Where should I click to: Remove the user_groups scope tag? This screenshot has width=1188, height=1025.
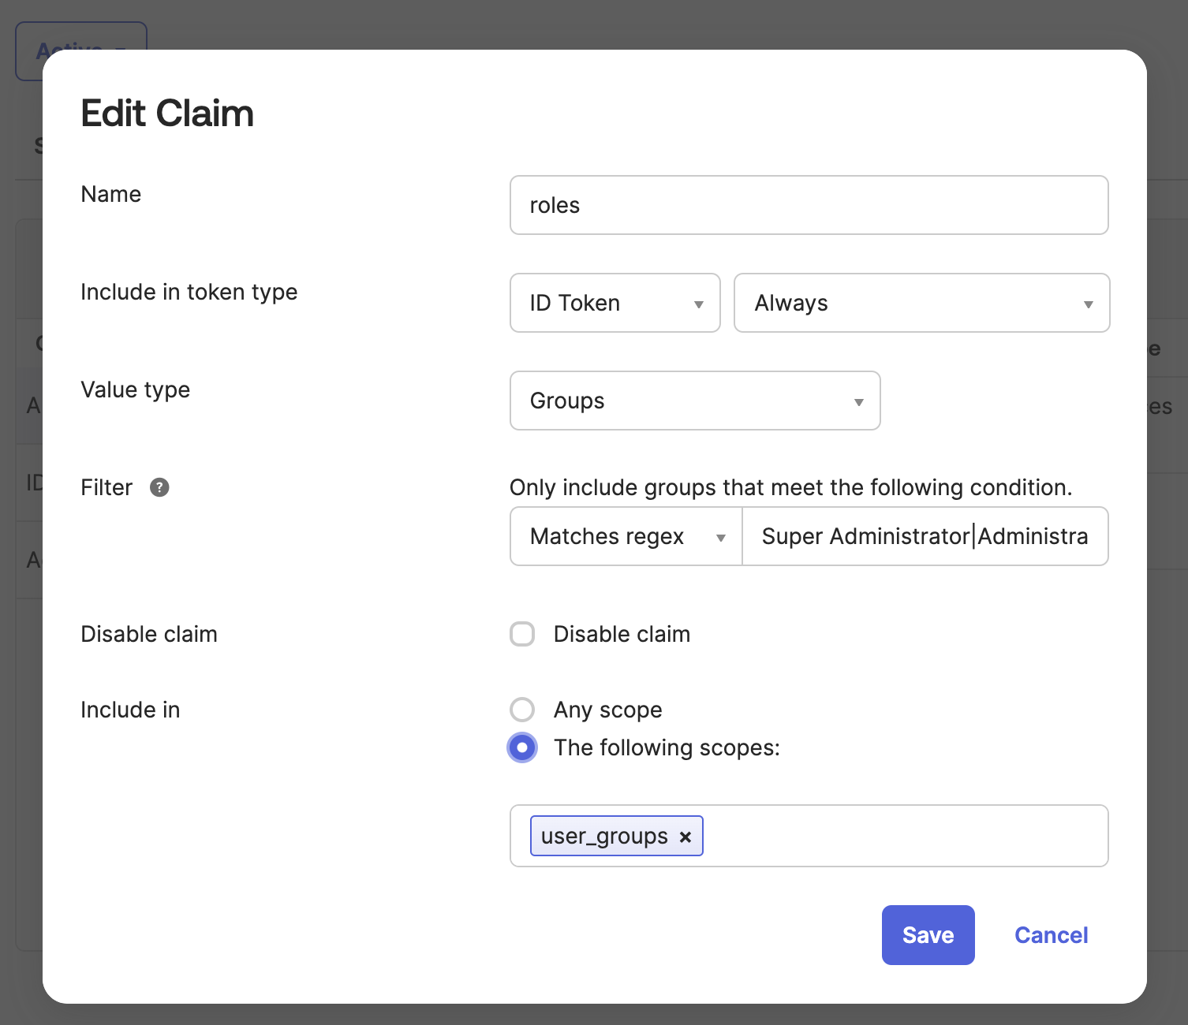point(686,837)
